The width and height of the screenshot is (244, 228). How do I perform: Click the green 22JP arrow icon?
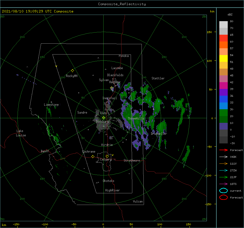coord(223,177)
